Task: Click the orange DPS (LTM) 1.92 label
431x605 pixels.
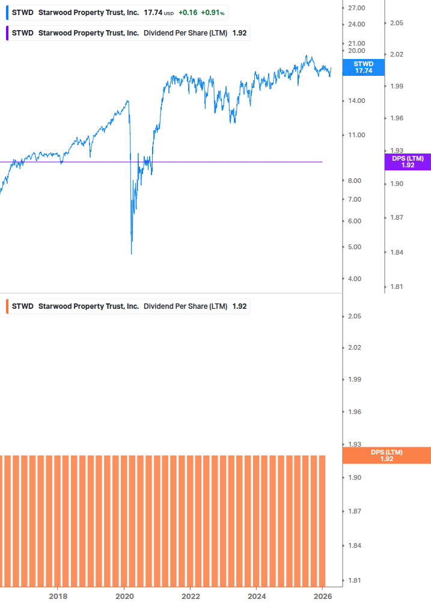Action: 387,456
